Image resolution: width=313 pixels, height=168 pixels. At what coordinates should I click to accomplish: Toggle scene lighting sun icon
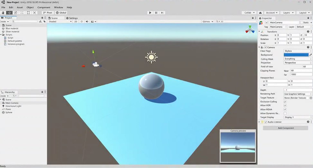[x=81, y=21]
